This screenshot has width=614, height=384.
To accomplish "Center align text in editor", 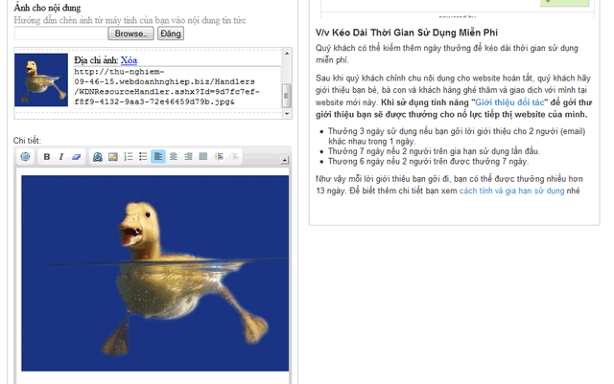I will [x=173, y=157].
